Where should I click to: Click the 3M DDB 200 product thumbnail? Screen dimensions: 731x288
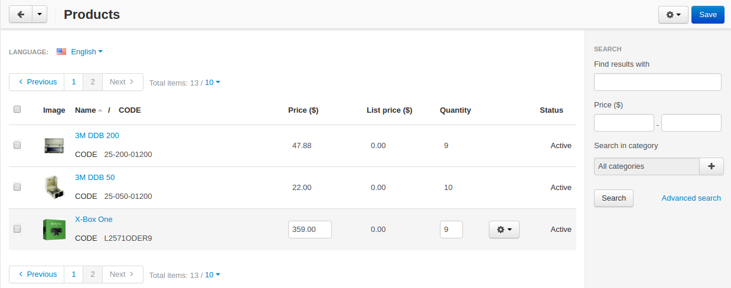(x=54, y=146)
